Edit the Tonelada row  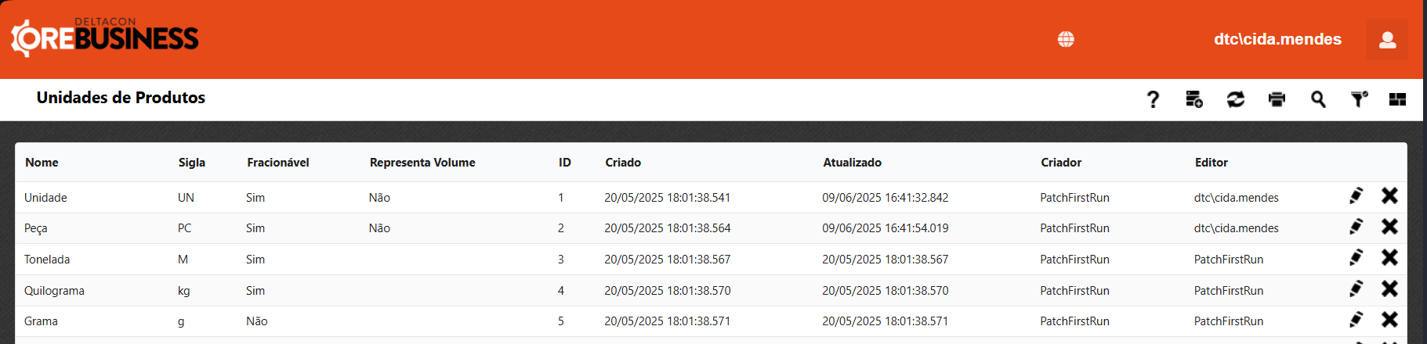pos(1356,257)
